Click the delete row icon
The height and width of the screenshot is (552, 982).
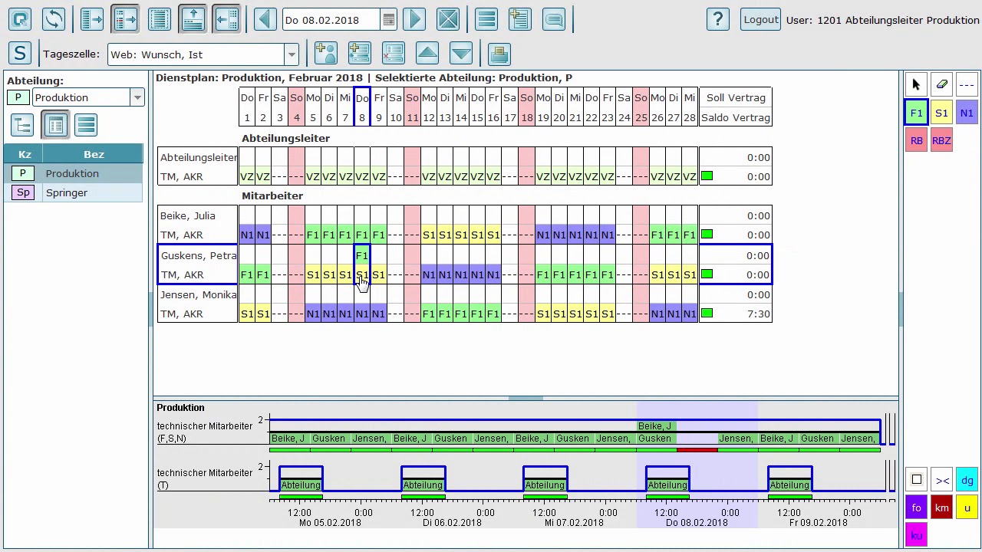click(x=394, y=53)
